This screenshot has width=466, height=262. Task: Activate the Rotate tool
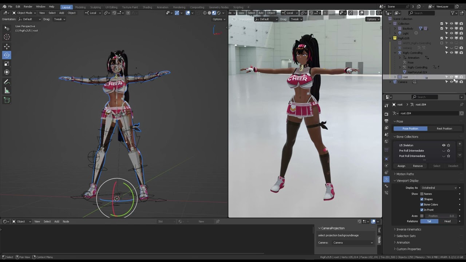point(7,55)
